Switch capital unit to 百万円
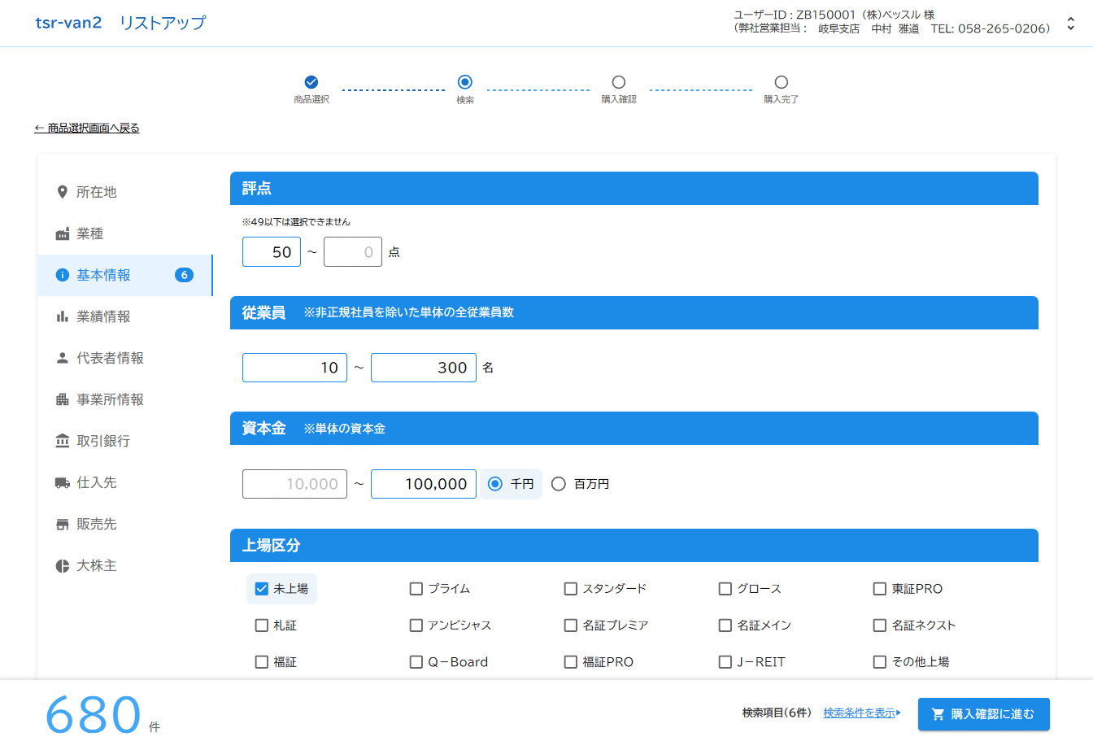 (559, 484)
